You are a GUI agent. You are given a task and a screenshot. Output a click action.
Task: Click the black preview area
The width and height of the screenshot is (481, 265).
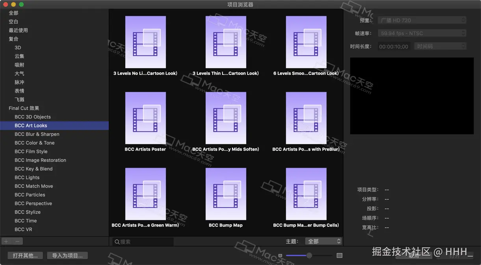[412, 96]
